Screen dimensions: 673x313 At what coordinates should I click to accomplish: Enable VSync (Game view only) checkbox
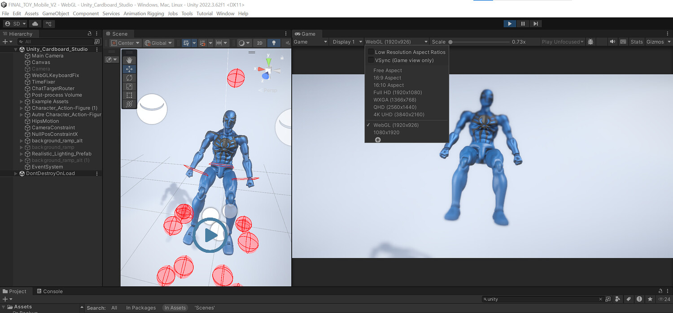pyautogui.click(x=371, y=60)
